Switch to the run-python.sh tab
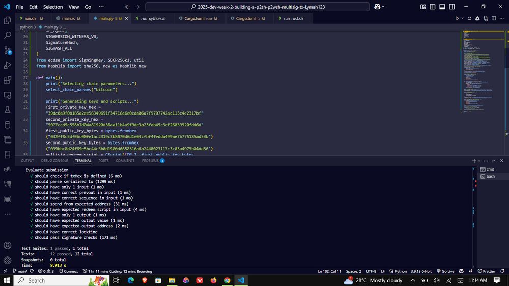This screenshot has height=286, width=509. point(153,18)
